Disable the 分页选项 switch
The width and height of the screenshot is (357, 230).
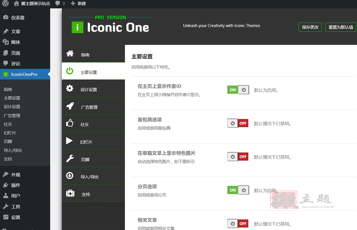tap(238, 190)
